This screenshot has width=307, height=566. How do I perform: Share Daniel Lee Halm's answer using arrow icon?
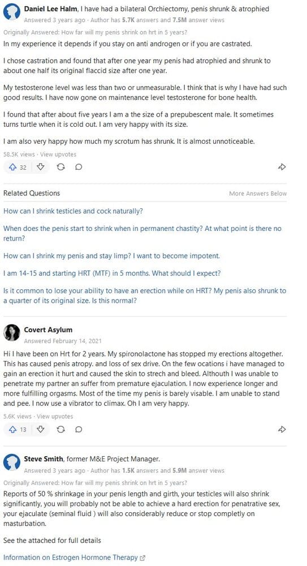282,167
